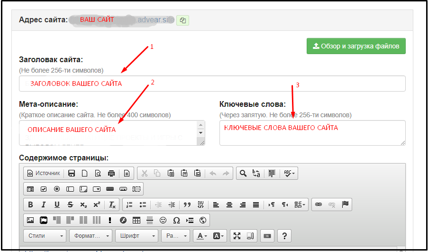This screenshot has height=252, width=428.
Task: Open the ABC spell check dropdown
Action: tap(289, 173)
